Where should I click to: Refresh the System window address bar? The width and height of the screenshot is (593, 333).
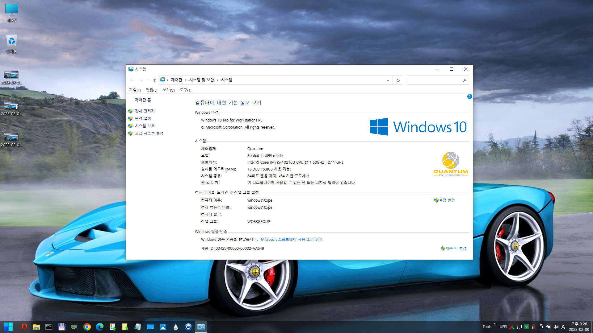398,80
